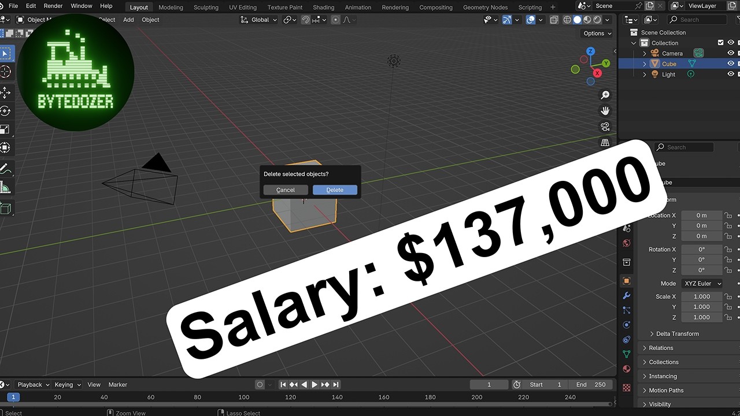Toggle camera view with camera icon
This screenshot has width=740, height=416.
click(605, 127)
